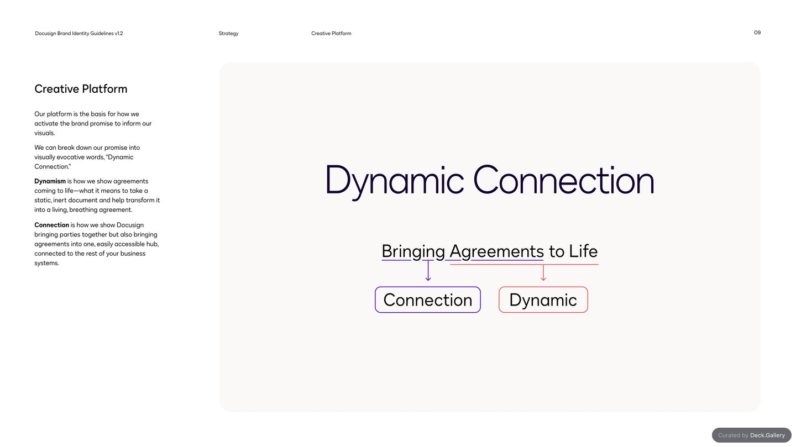Screen dimensions: 796x447
Task: Click the Creative Platform header label
Action: click(x=331, y=33)
